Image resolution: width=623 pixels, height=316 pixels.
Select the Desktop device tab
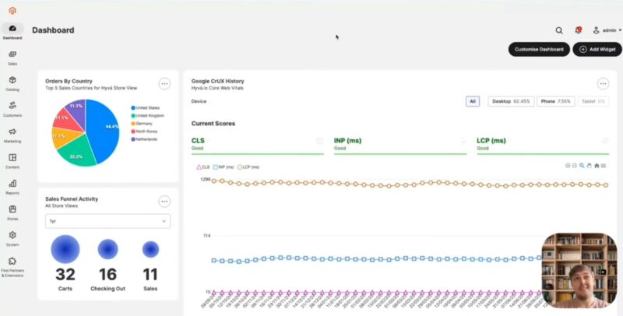(x=510, y=101)
